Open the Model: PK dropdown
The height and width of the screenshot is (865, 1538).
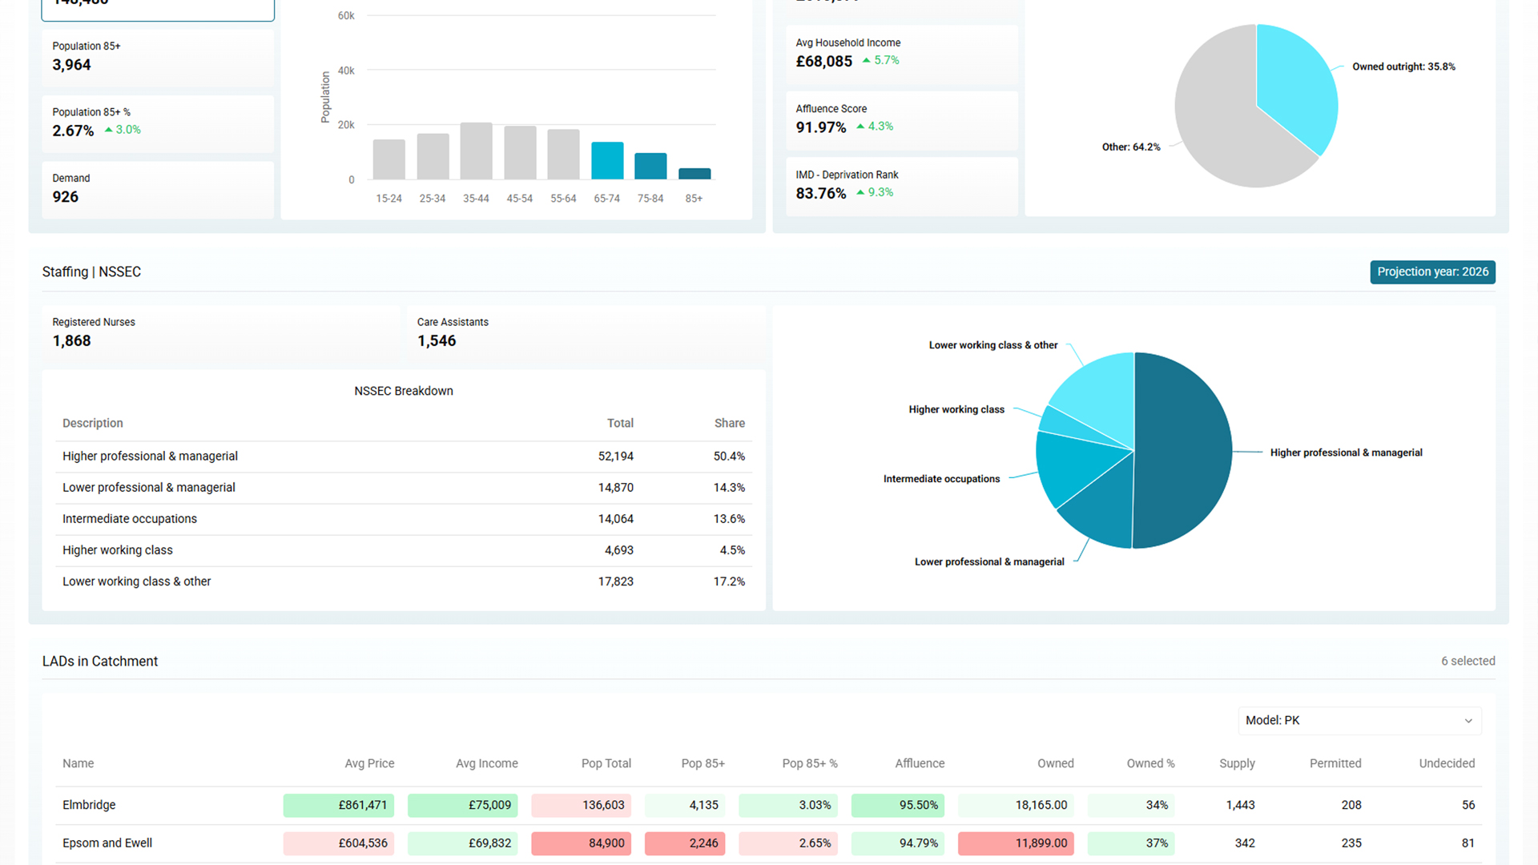[1359, 720]
